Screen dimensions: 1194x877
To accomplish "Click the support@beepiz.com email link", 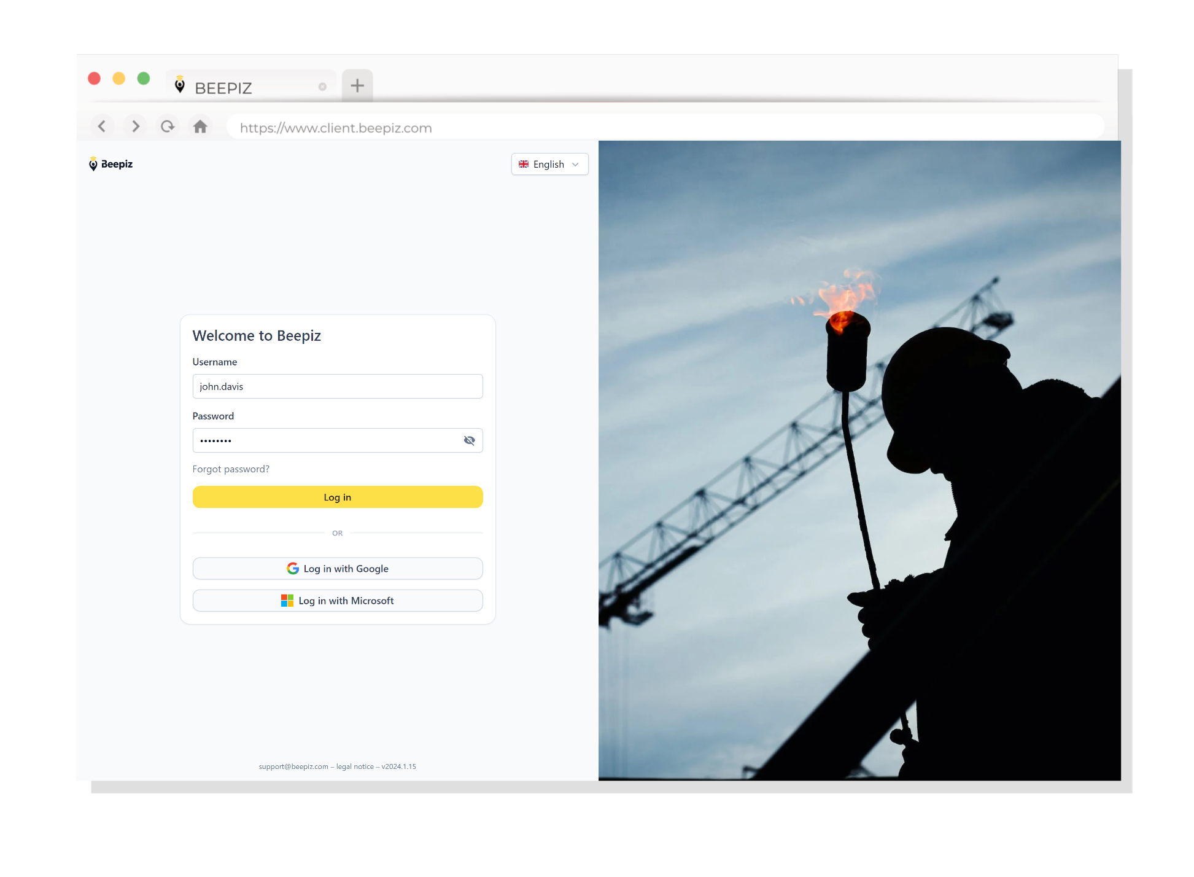I will (x=293, y=766).
